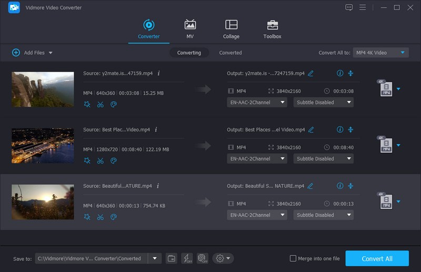The width and height of the screenshot is (421, 272).
Task: Click source name Best Plac...Video.mp4
Action: click(x=126, y=130)
